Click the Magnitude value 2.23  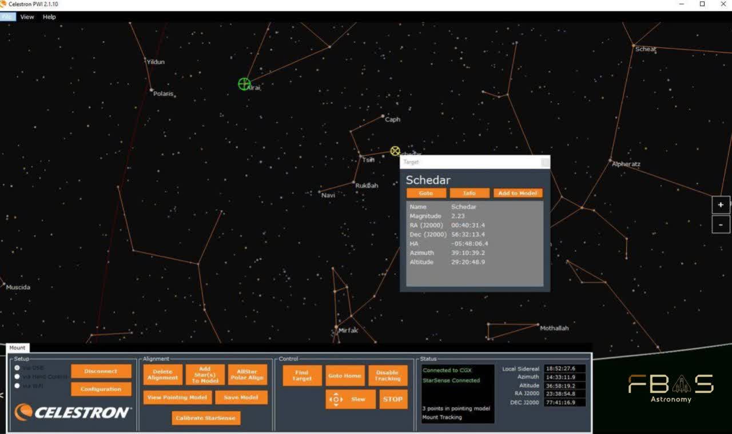coord(458,216)
